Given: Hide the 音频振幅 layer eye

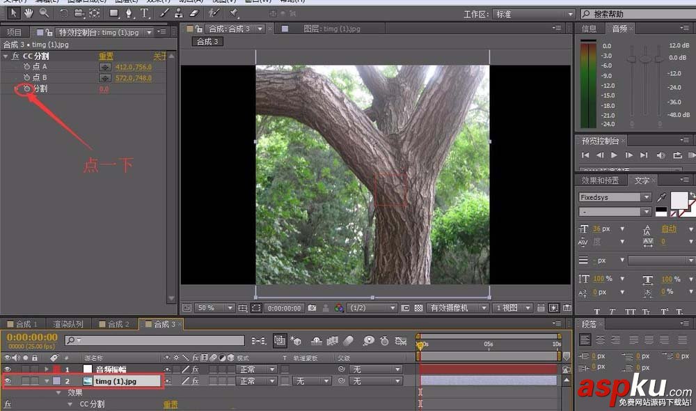Looking at the screenshot, I should tap(8, 369).
